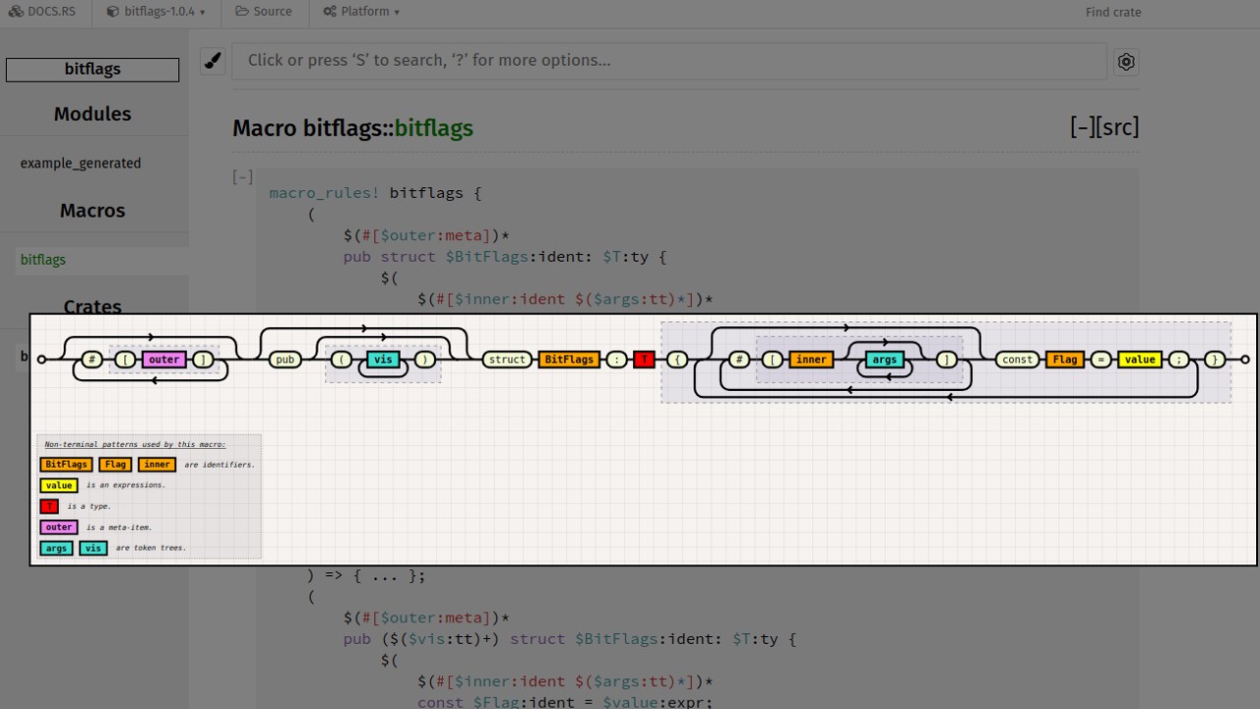The width and height of the screenshot is (1260, 709).
Task: Click the inner swatch in the legend
Action: (157, 465)
